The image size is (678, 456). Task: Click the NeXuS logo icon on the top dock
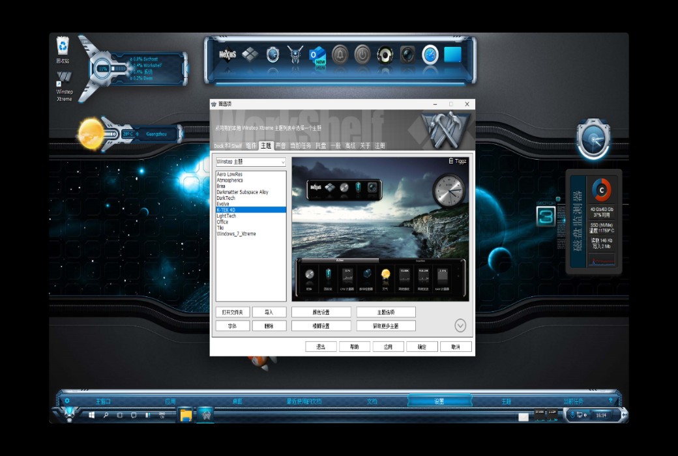(x=227, y=55)
